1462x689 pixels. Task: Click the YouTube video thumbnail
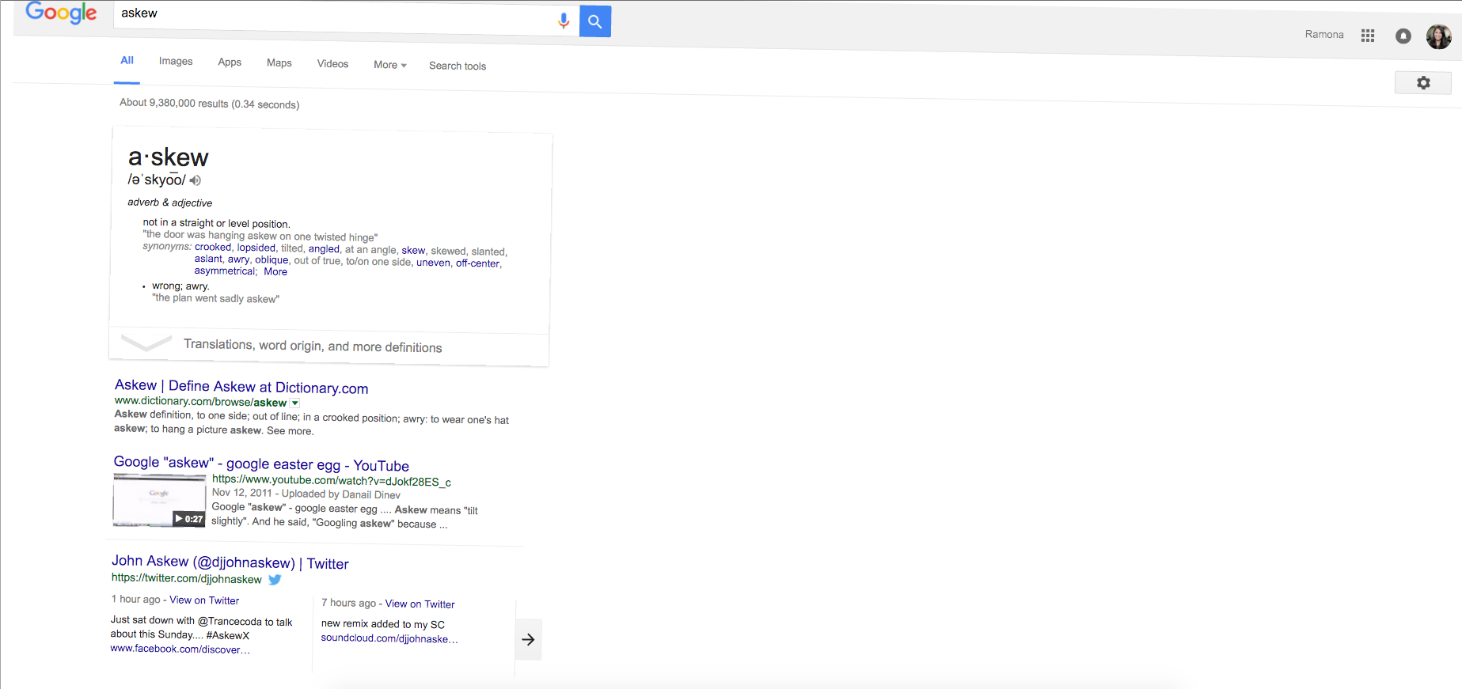click(x=159, y=501)
